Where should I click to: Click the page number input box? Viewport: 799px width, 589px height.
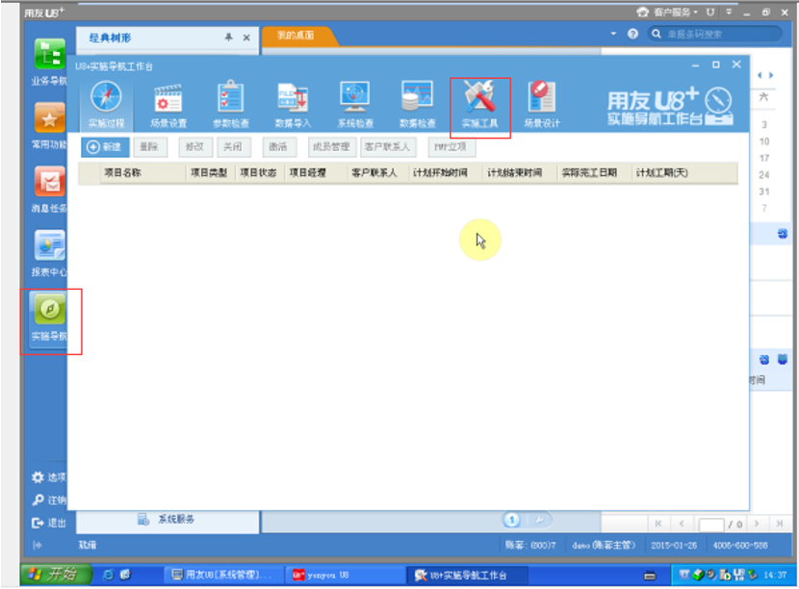[x=711, y=525]
